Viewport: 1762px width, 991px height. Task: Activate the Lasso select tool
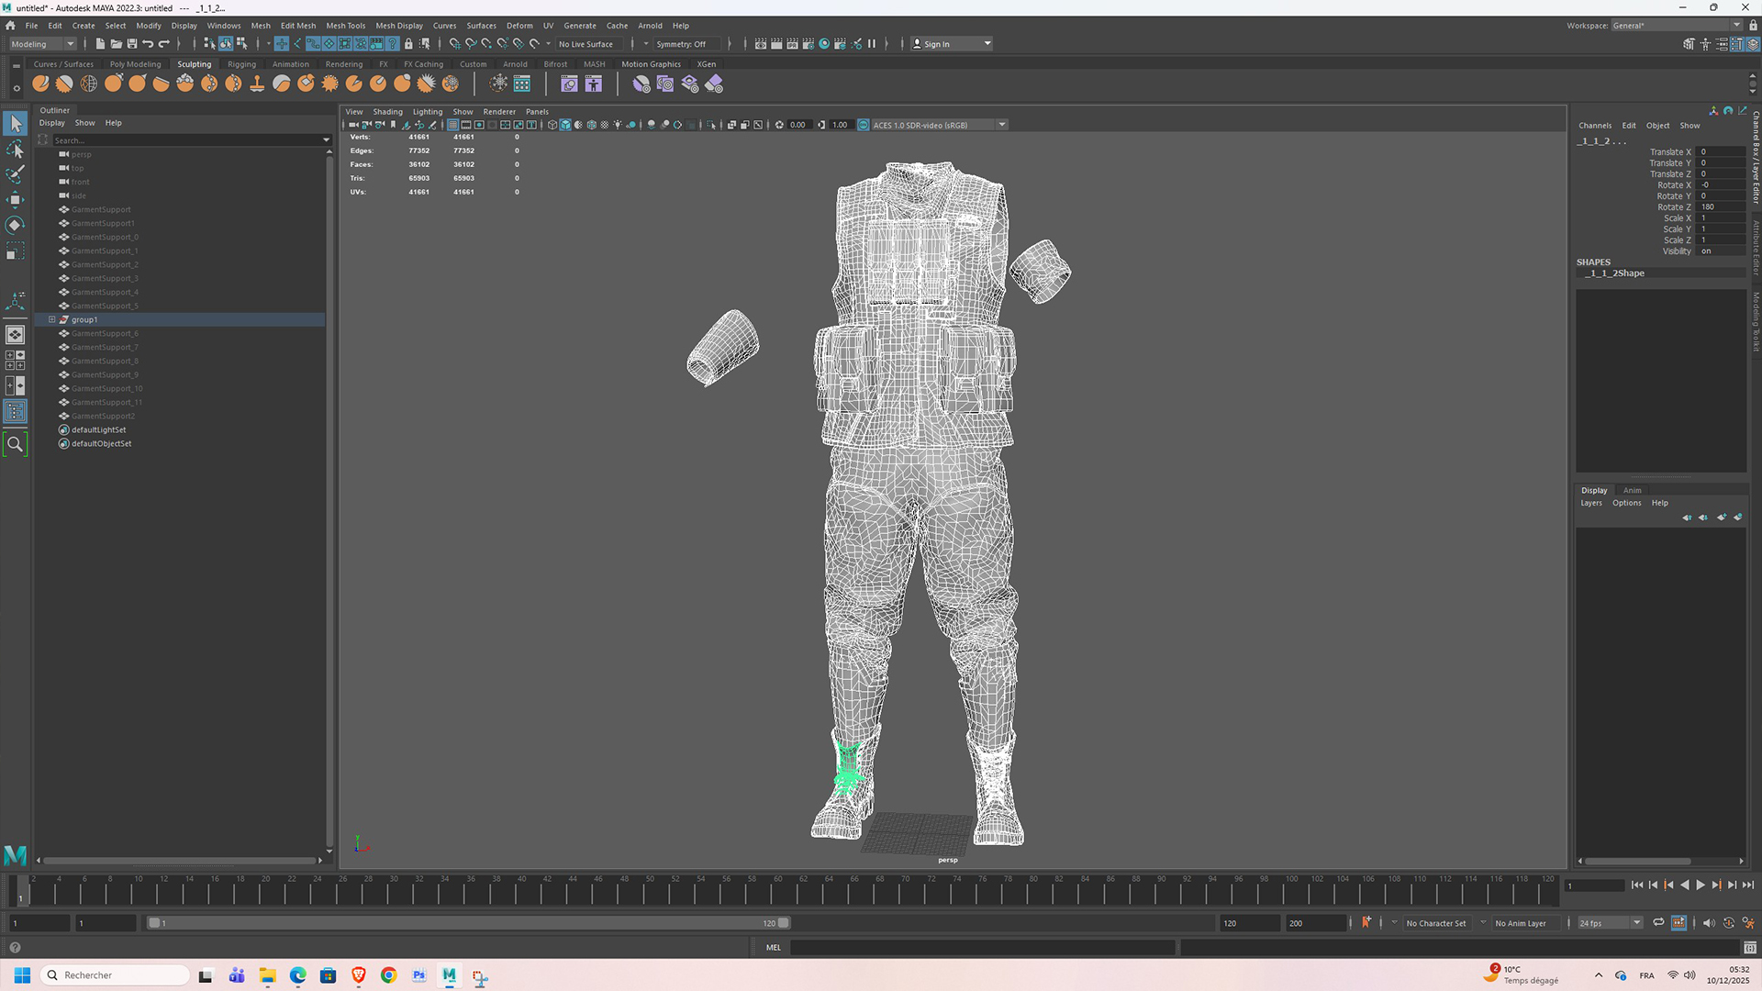pyautogui.click(x=15, y=149)
